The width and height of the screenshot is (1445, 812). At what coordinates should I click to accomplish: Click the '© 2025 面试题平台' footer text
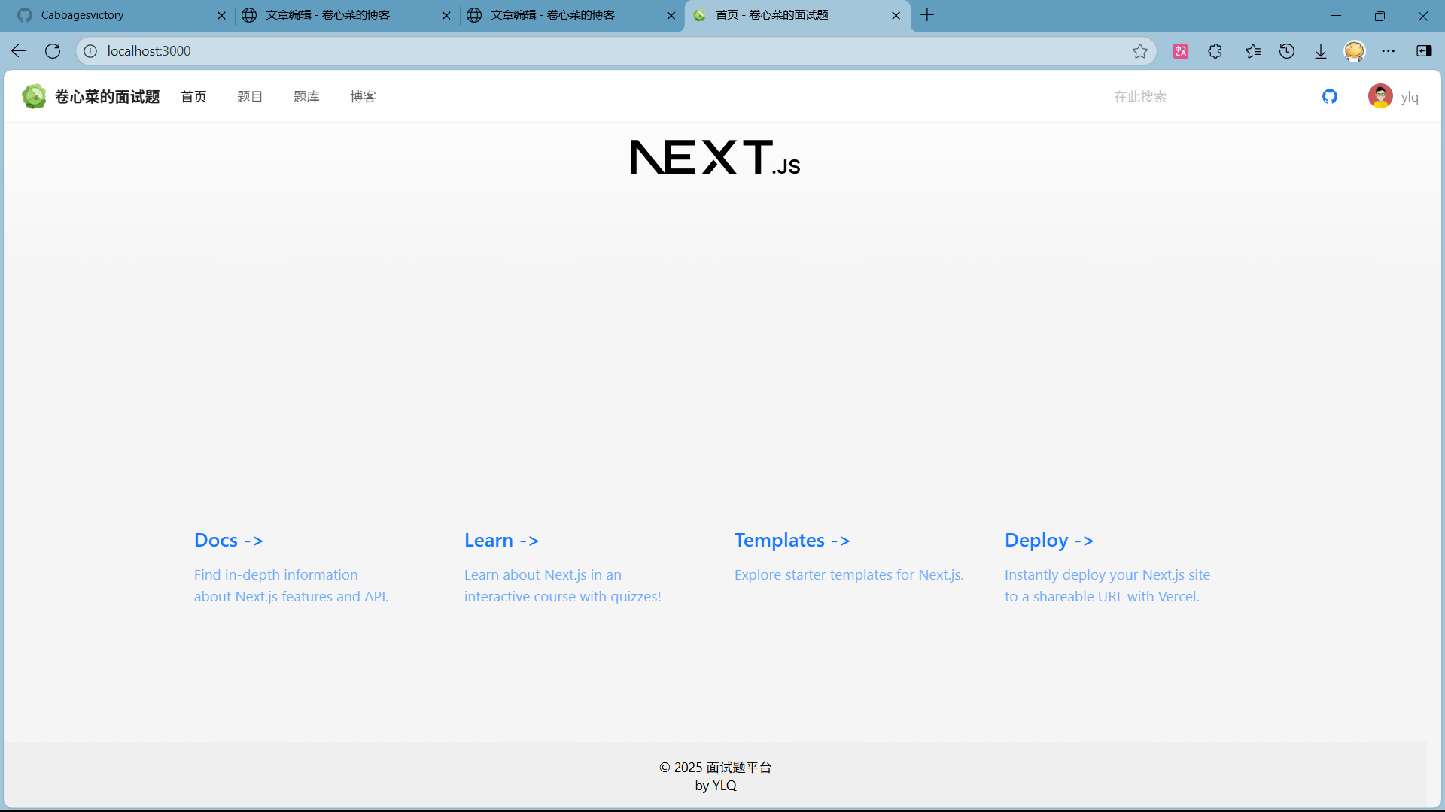[x=716, y=767]
